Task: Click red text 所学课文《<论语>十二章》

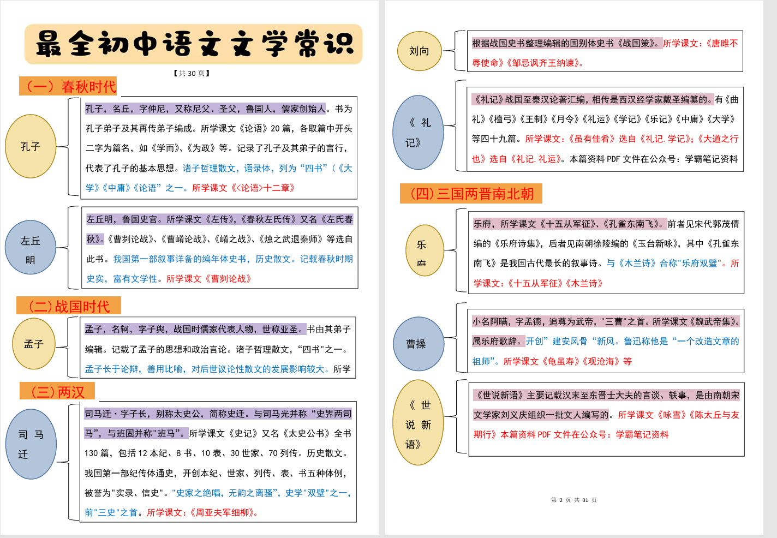Action: click(243, 188)
